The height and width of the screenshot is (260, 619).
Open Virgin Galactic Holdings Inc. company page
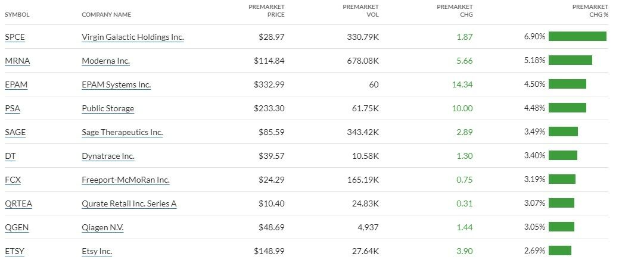pos(132,37)
